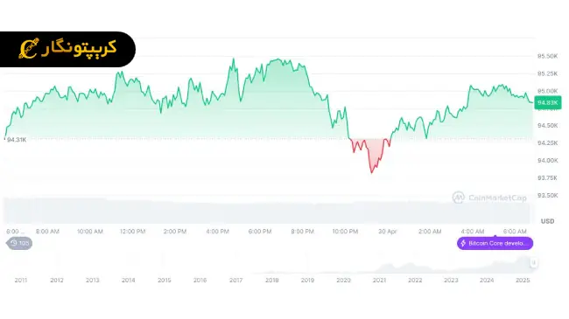Click the 30 Apr date label on the axis

(x=388, y=232)
